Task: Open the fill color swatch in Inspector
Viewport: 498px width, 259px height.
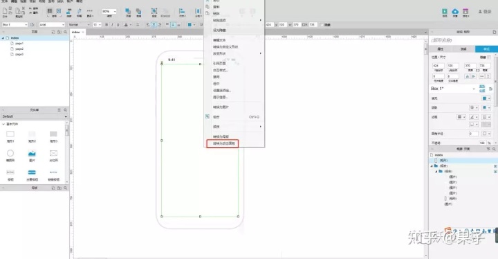Action: 486,98
